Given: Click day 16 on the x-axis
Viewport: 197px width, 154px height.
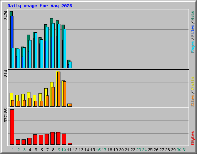Looking at the screenshot, I should 98,150.
